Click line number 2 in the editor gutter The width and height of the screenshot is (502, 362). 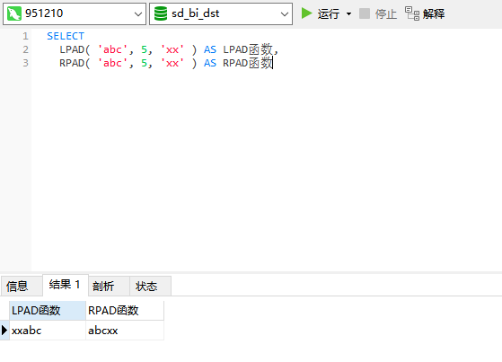[x=26, y=49]
